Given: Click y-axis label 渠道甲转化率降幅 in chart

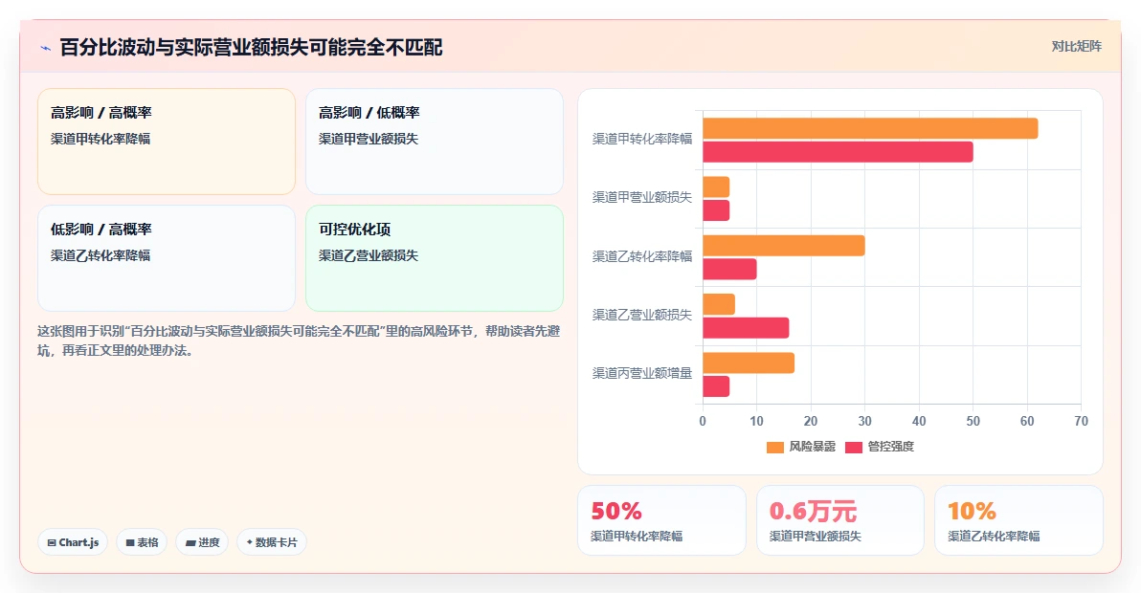Looking at the screenshot, I should click(x=641, y=139).
